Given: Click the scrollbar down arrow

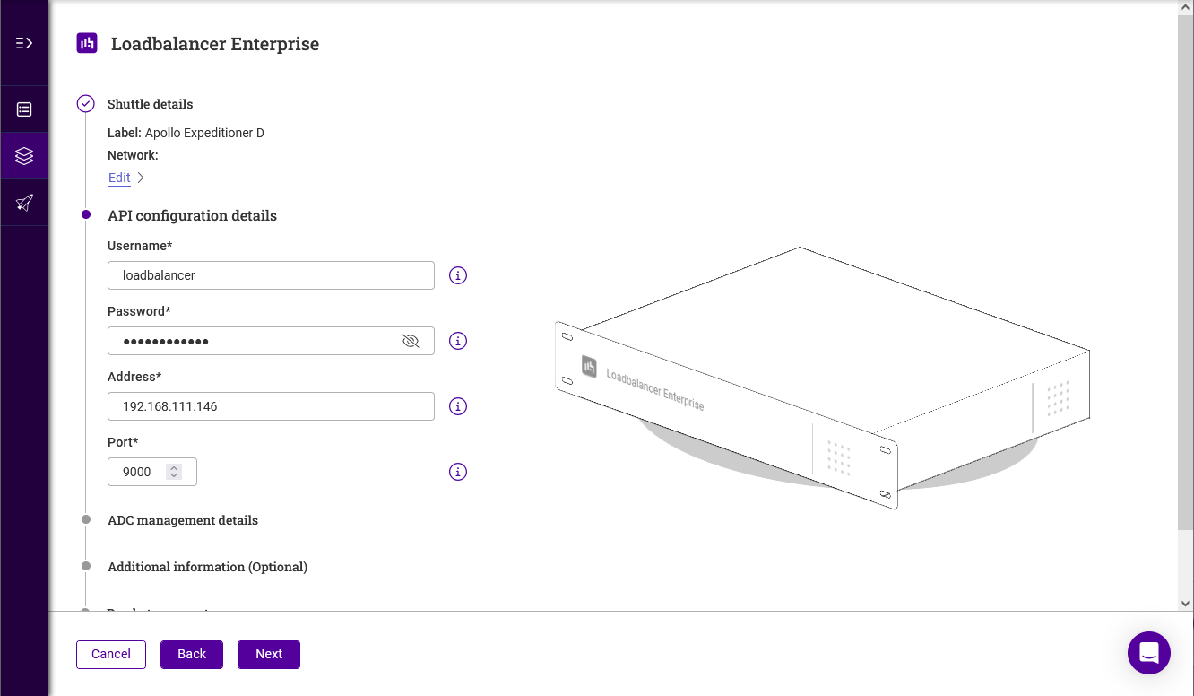Looking at the screenshot, I should click(x=1186, y=604).
